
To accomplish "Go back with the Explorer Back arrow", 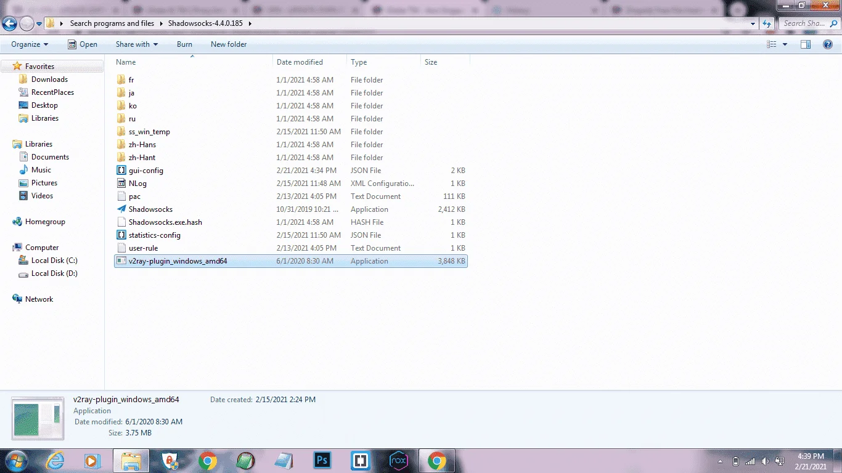I will point(9,23).
